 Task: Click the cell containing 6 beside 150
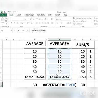pyautogui.click(x=90, y=77)
